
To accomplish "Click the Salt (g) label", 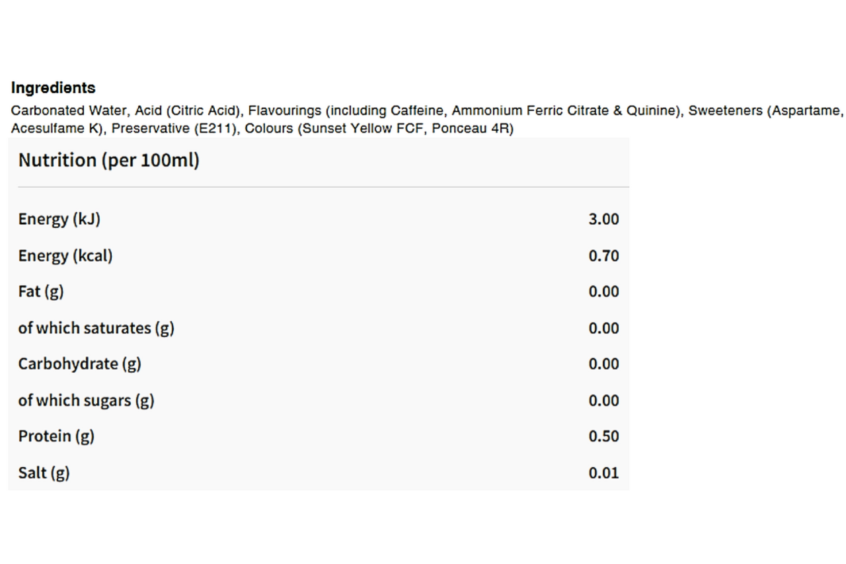I will 44,473.
